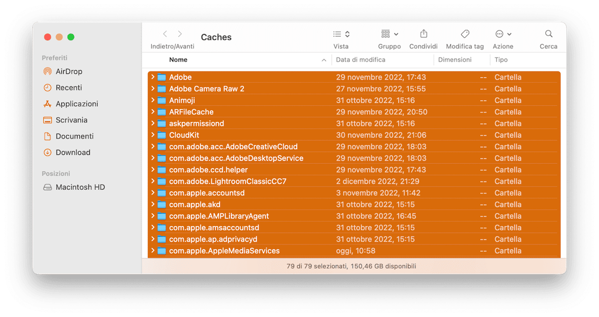Click date 31 ottobre 2022, 16:45
Image resolution: width=599 pixels, height=317 pixels.
(376, 216)
